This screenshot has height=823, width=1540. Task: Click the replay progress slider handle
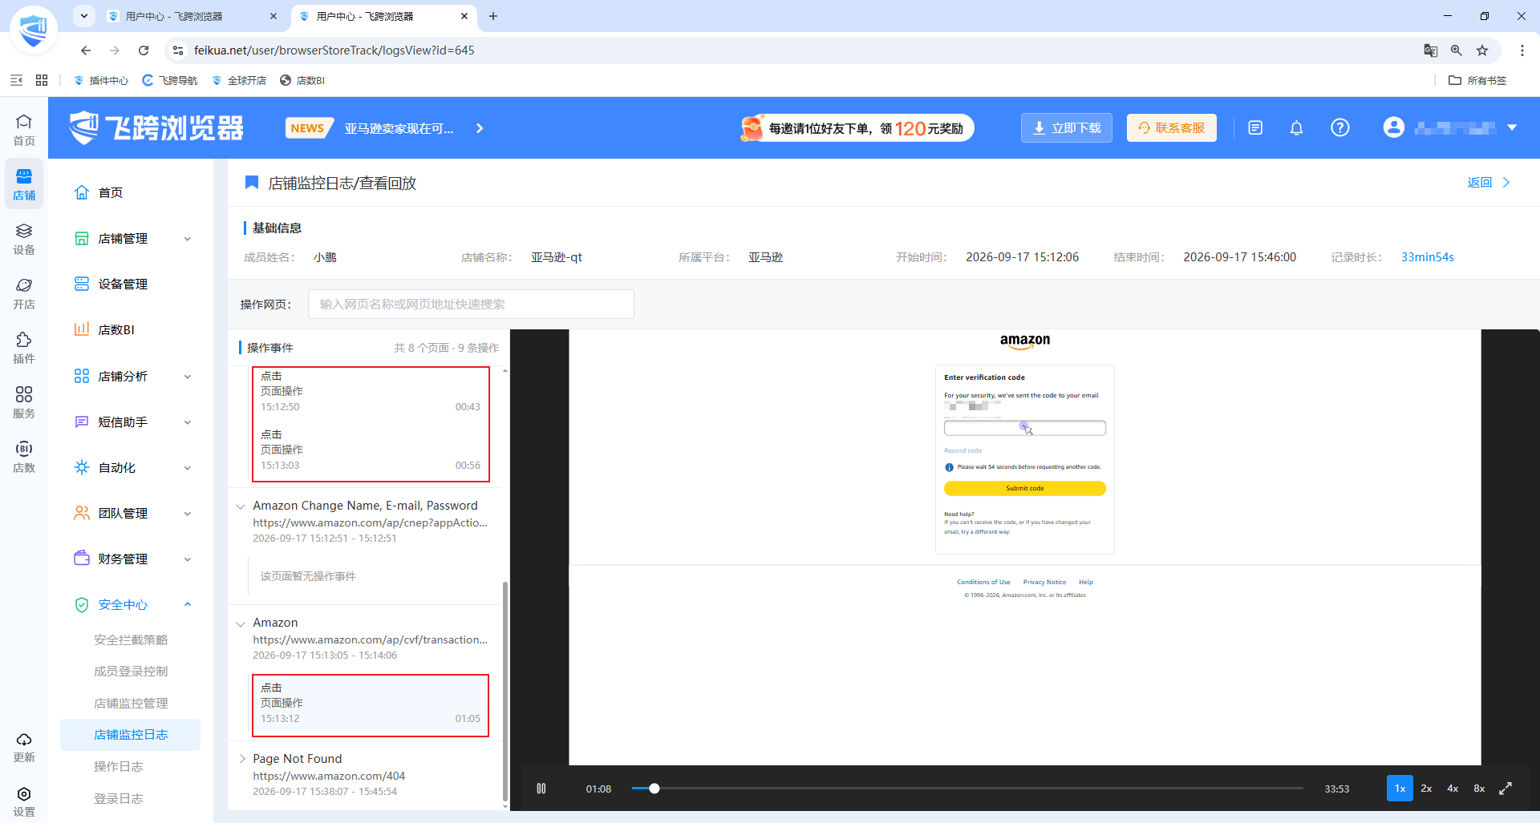tap(654, 789)
